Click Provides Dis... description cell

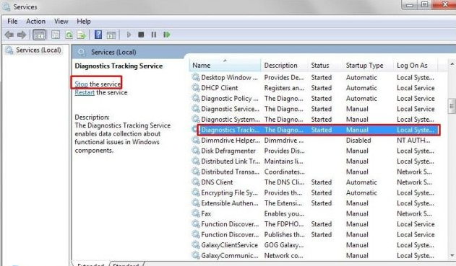tap(284, 151)
